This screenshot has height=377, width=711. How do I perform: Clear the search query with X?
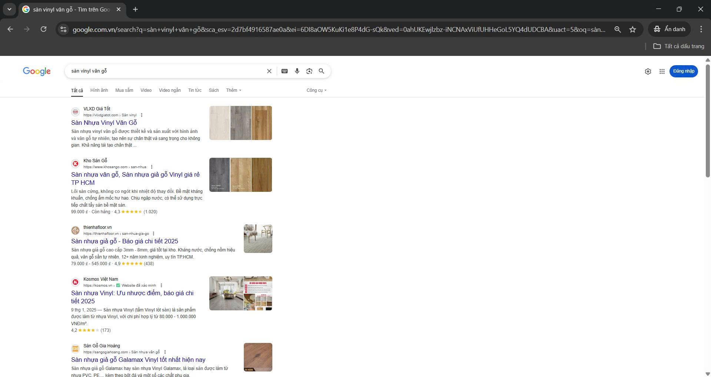coord(269,71)
